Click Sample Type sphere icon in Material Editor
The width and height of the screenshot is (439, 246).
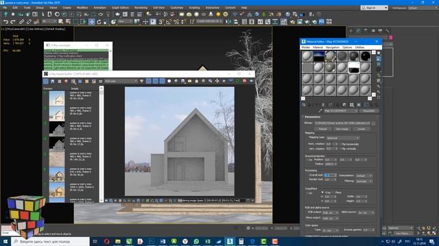(x=379, y=53)
